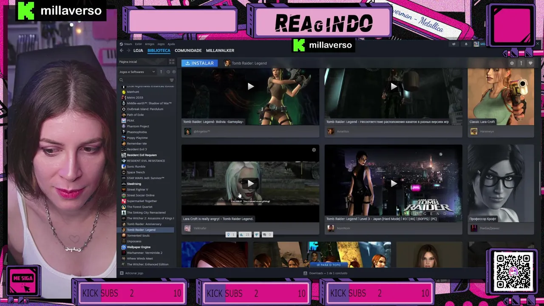The image size is (544, 306).
Task: Click the Downloads tray icon in the bottom bar
Action: coord(306,273)
